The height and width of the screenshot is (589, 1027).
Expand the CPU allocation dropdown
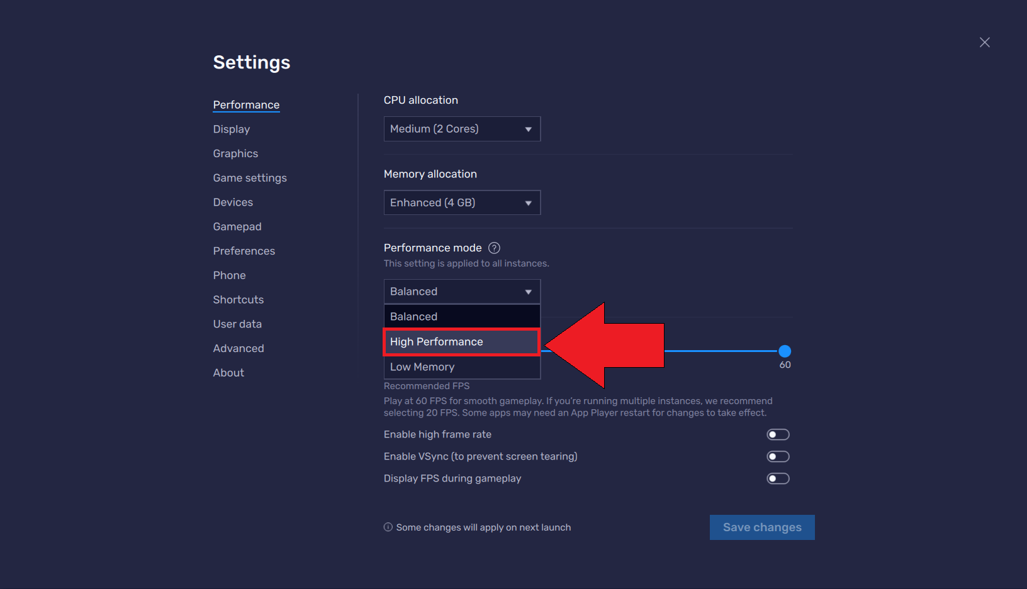click(462, 129)
